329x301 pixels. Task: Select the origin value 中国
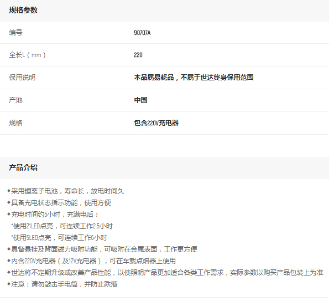click(x=140, y=100)
